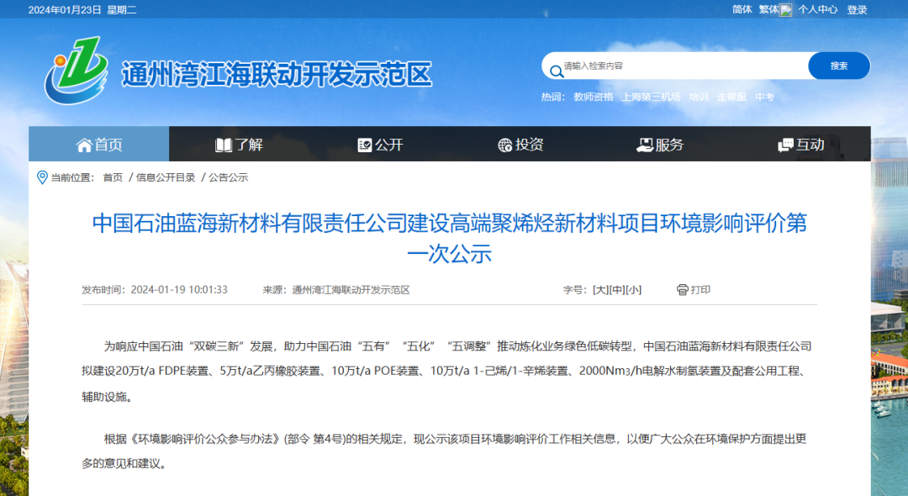Viewport: 908px width, 496px height.
Task: Click the paragraph beginning 为响应中国石油
Action: (446, 371)
